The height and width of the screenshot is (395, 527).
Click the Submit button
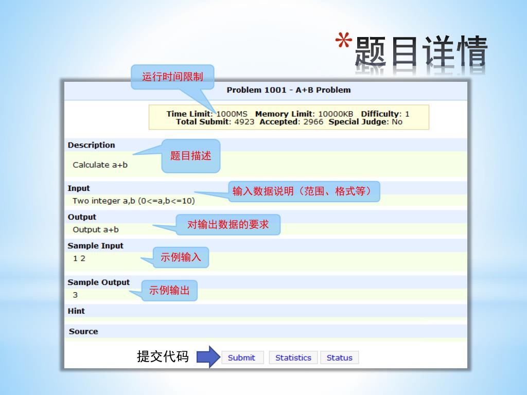(242, 358)
